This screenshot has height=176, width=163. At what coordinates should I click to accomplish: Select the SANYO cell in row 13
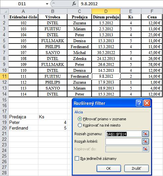click(53, 88)
